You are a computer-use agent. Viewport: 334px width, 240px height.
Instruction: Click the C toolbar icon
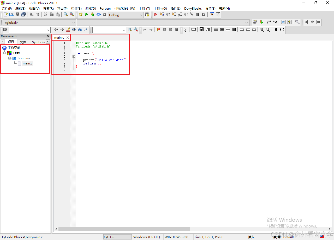coord(282,30)
